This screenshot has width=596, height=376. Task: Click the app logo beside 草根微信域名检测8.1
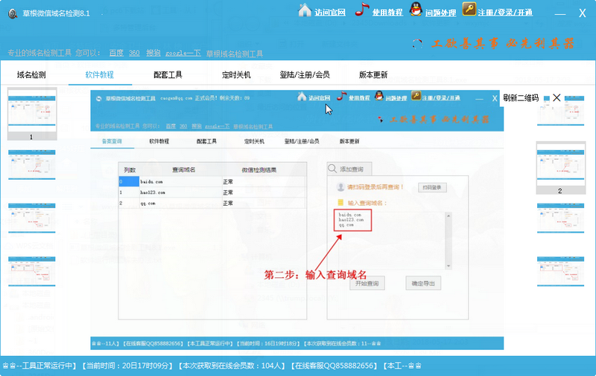[x=13, y=13]
